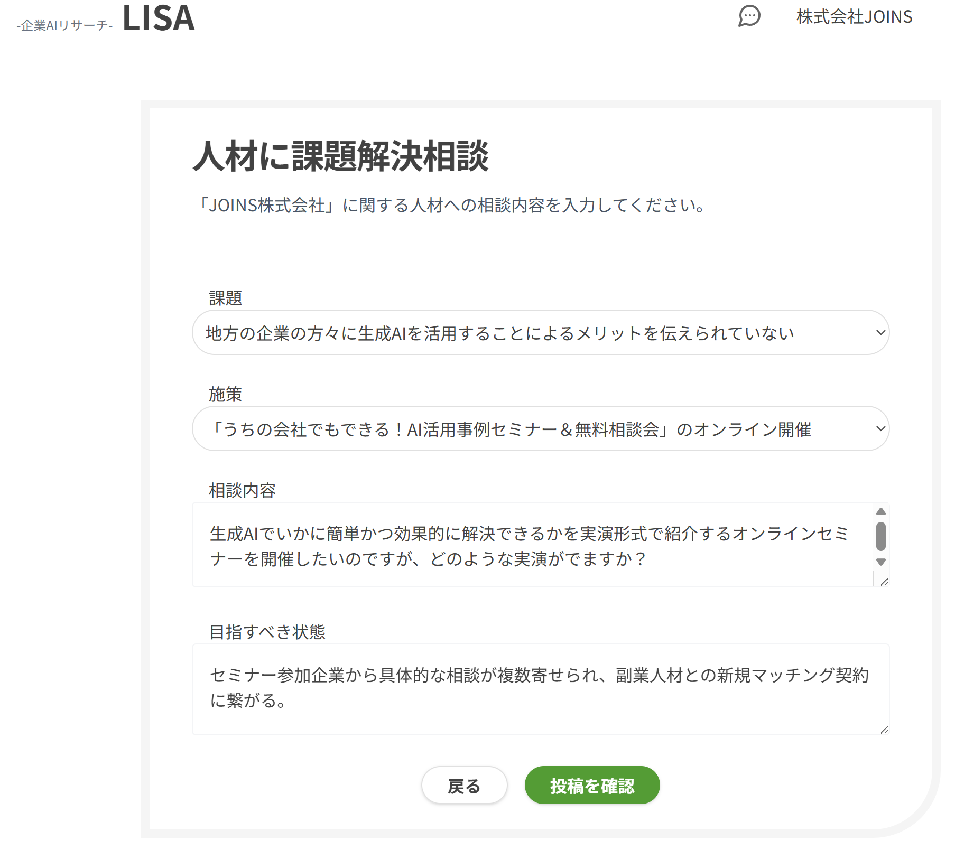
Task: Click the -企業AIリサーチ- tagline link
Action: tap(64, 25)
